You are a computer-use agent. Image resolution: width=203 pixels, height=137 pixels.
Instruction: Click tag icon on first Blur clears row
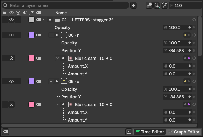coord(38,58)
